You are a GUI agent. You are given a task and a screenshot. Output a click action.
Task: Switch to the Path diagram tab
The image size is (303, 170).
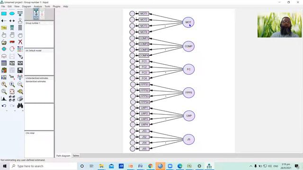(63, 156)
